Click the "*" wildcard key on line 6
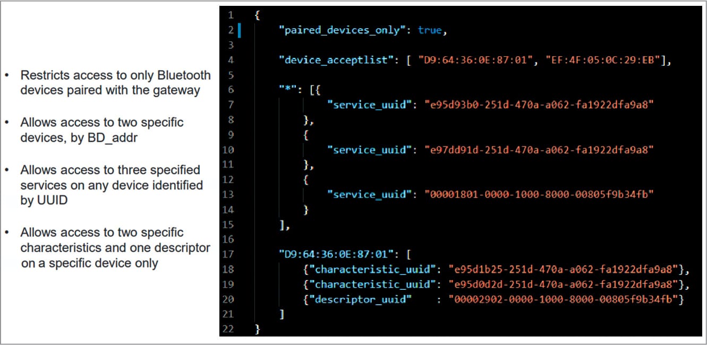 click(x=287, y=90)
